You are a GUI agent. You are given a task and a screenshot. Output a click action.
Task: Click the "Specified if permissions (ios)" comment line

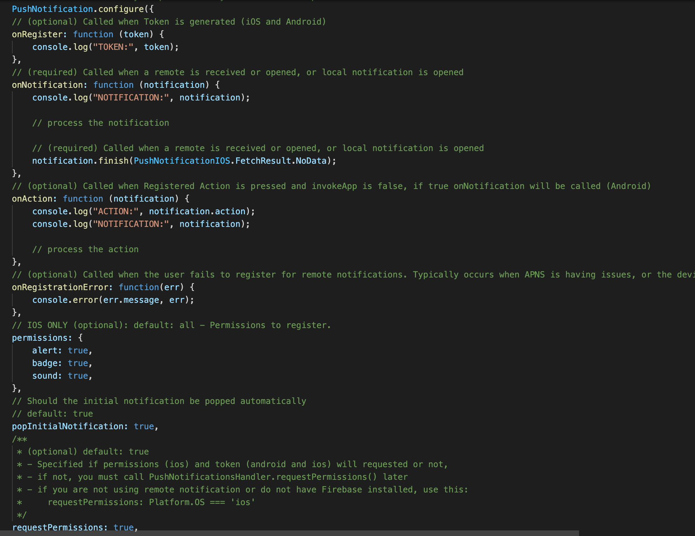pyautogui.click(x=233, y=464)
